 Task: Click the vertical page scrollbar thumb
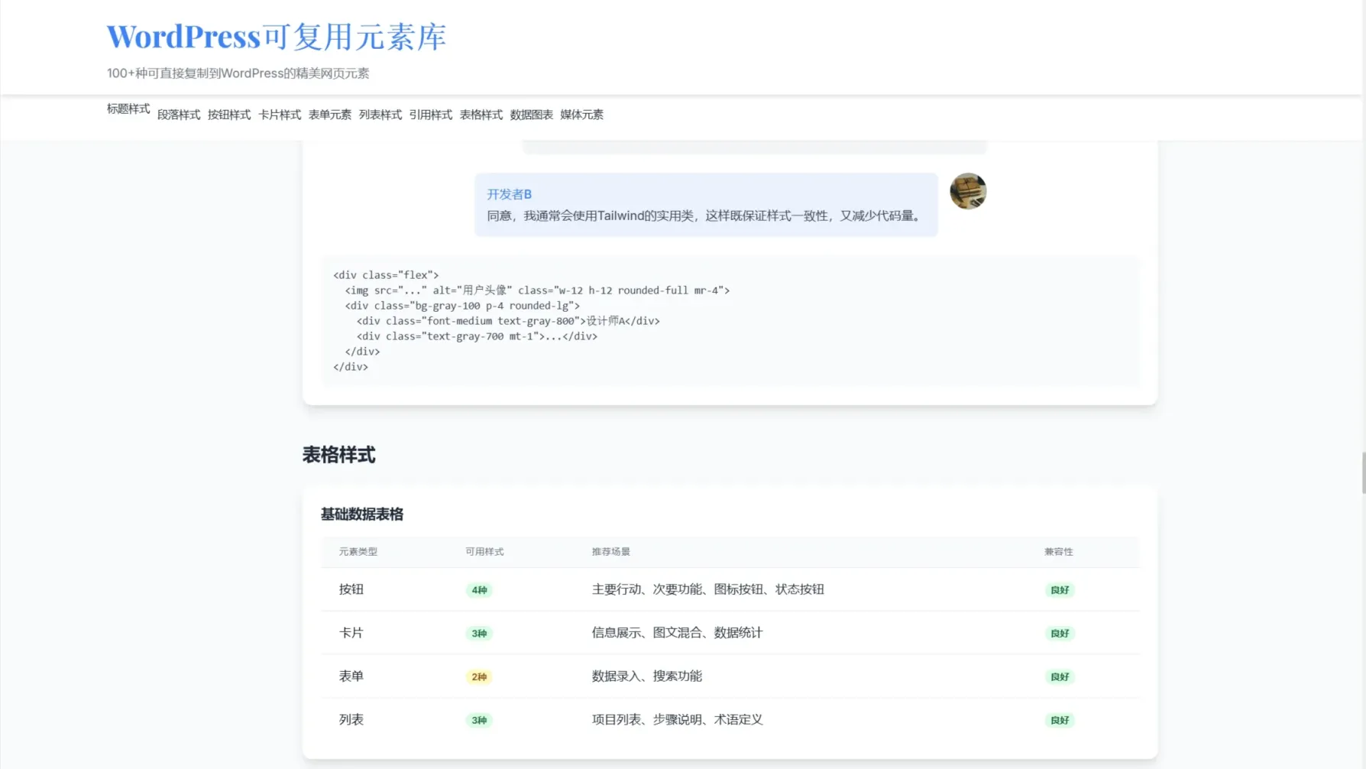1364,474
